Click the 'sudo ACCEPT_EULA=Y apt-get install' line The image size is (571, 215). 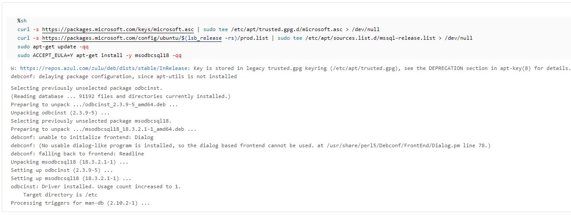point(100,55)
